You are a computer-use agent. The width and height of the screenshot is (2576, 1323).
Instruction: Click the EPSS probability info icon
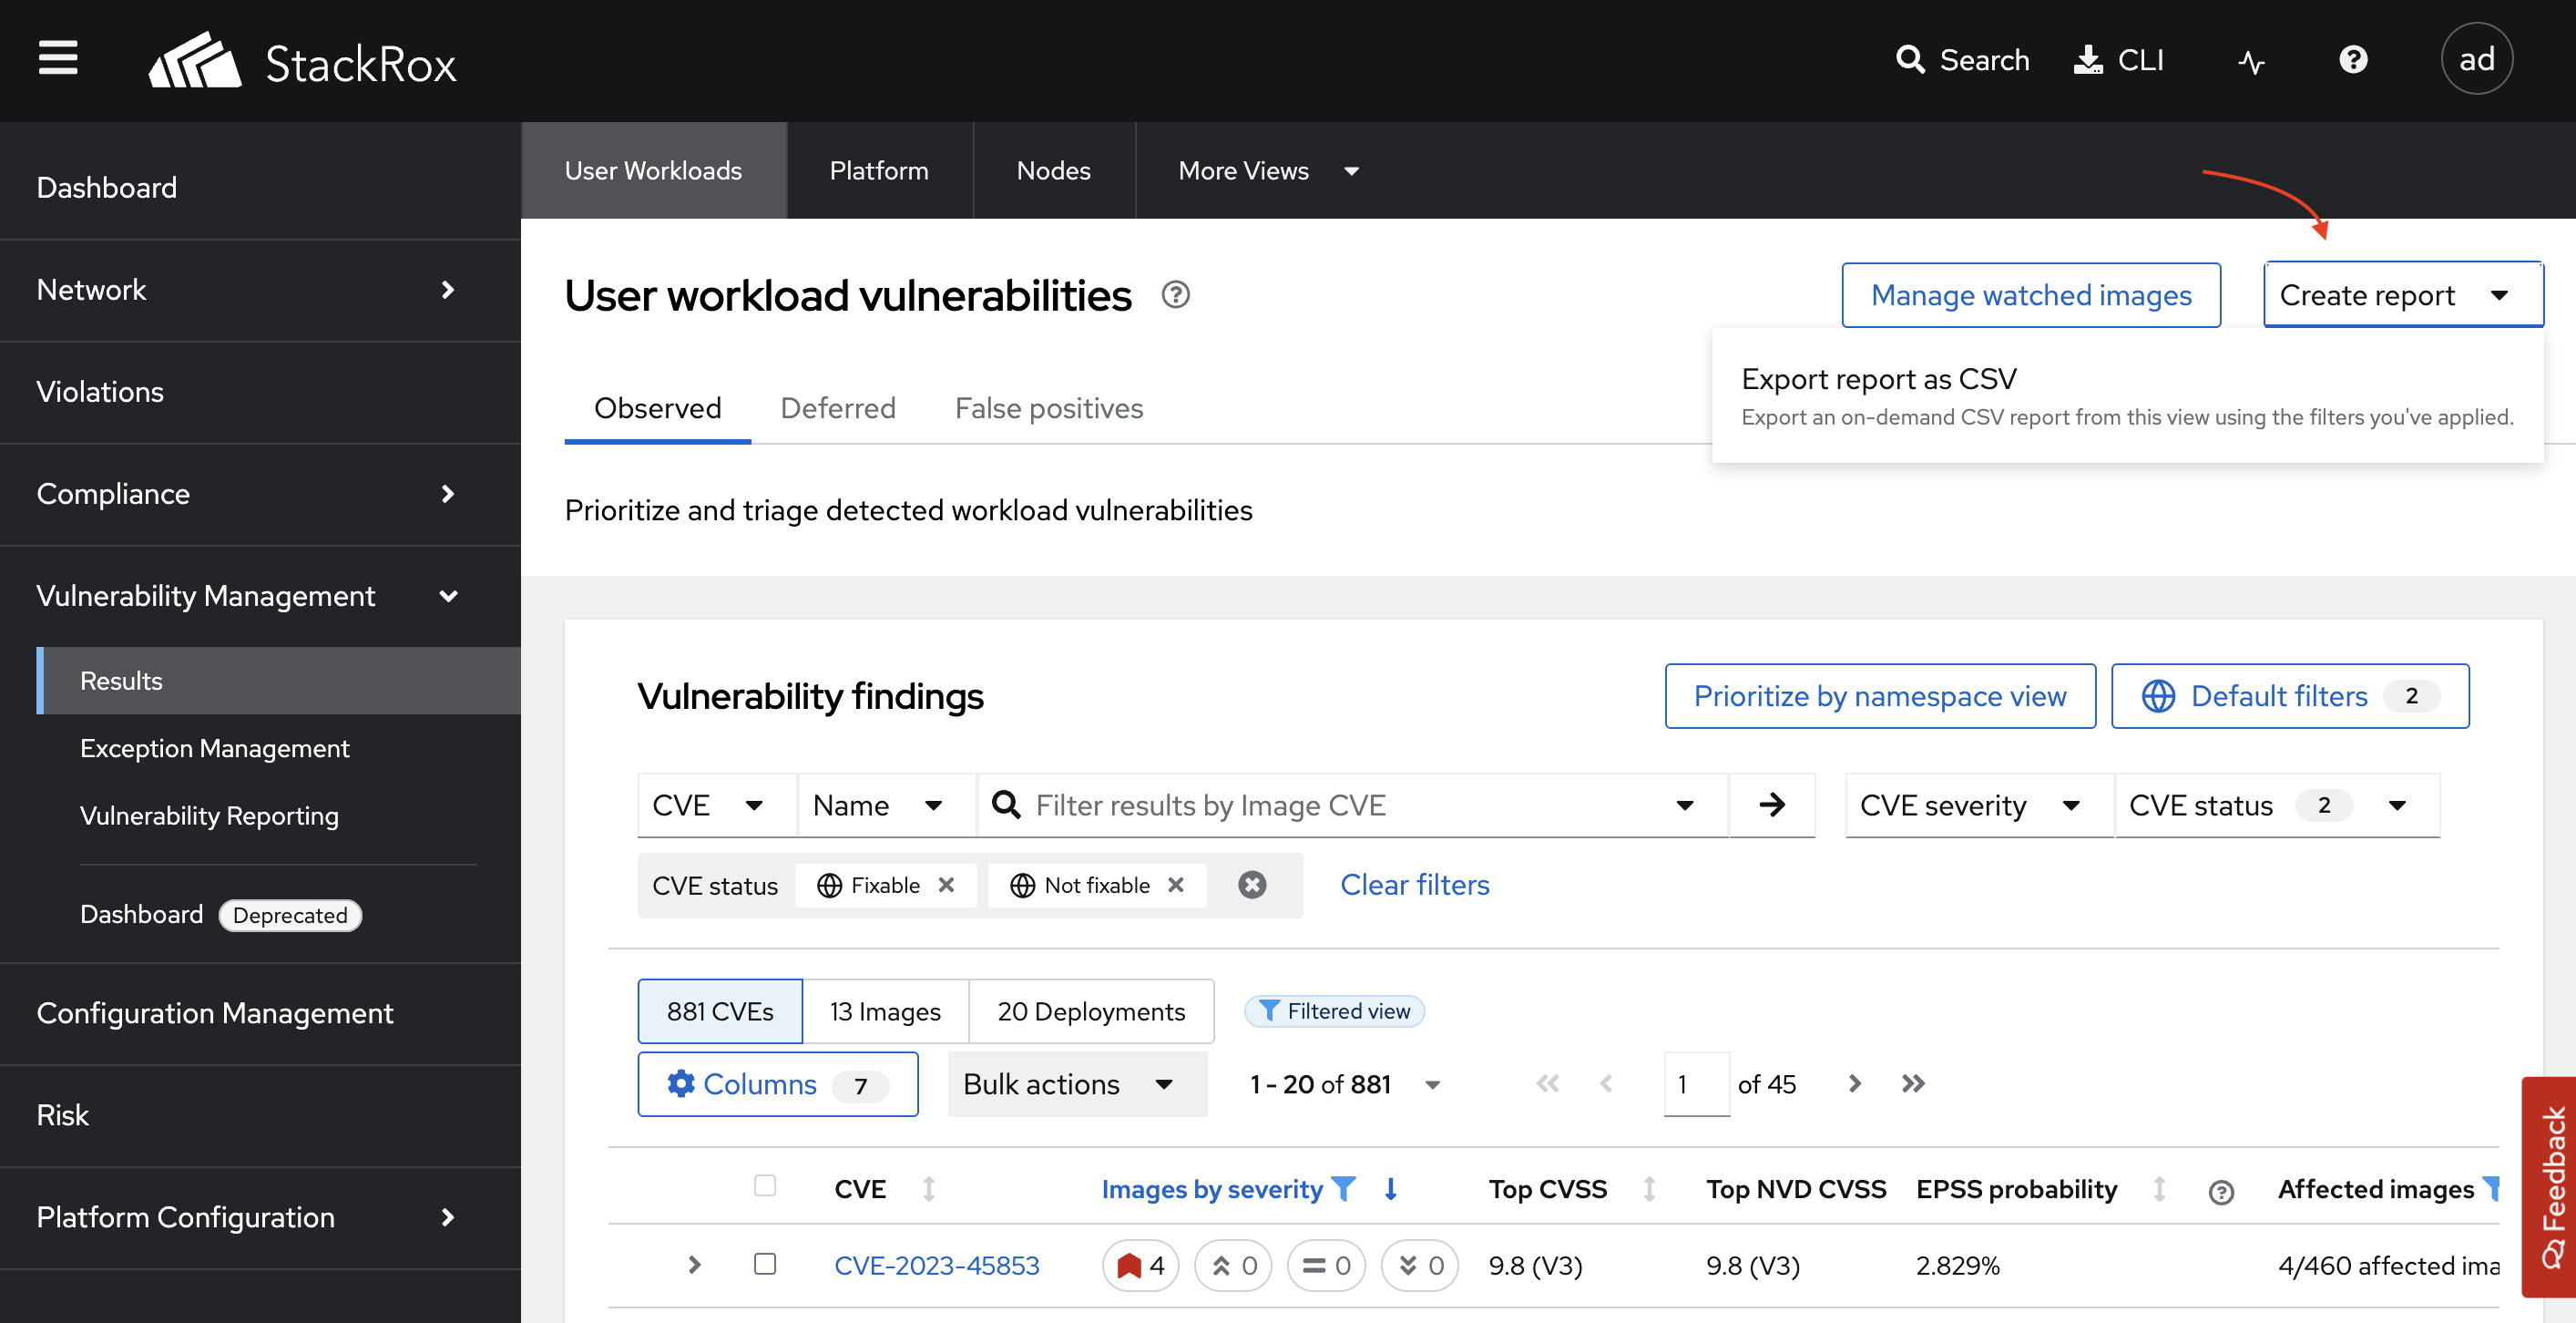pyautogui.click(x=2220, y=1192)
